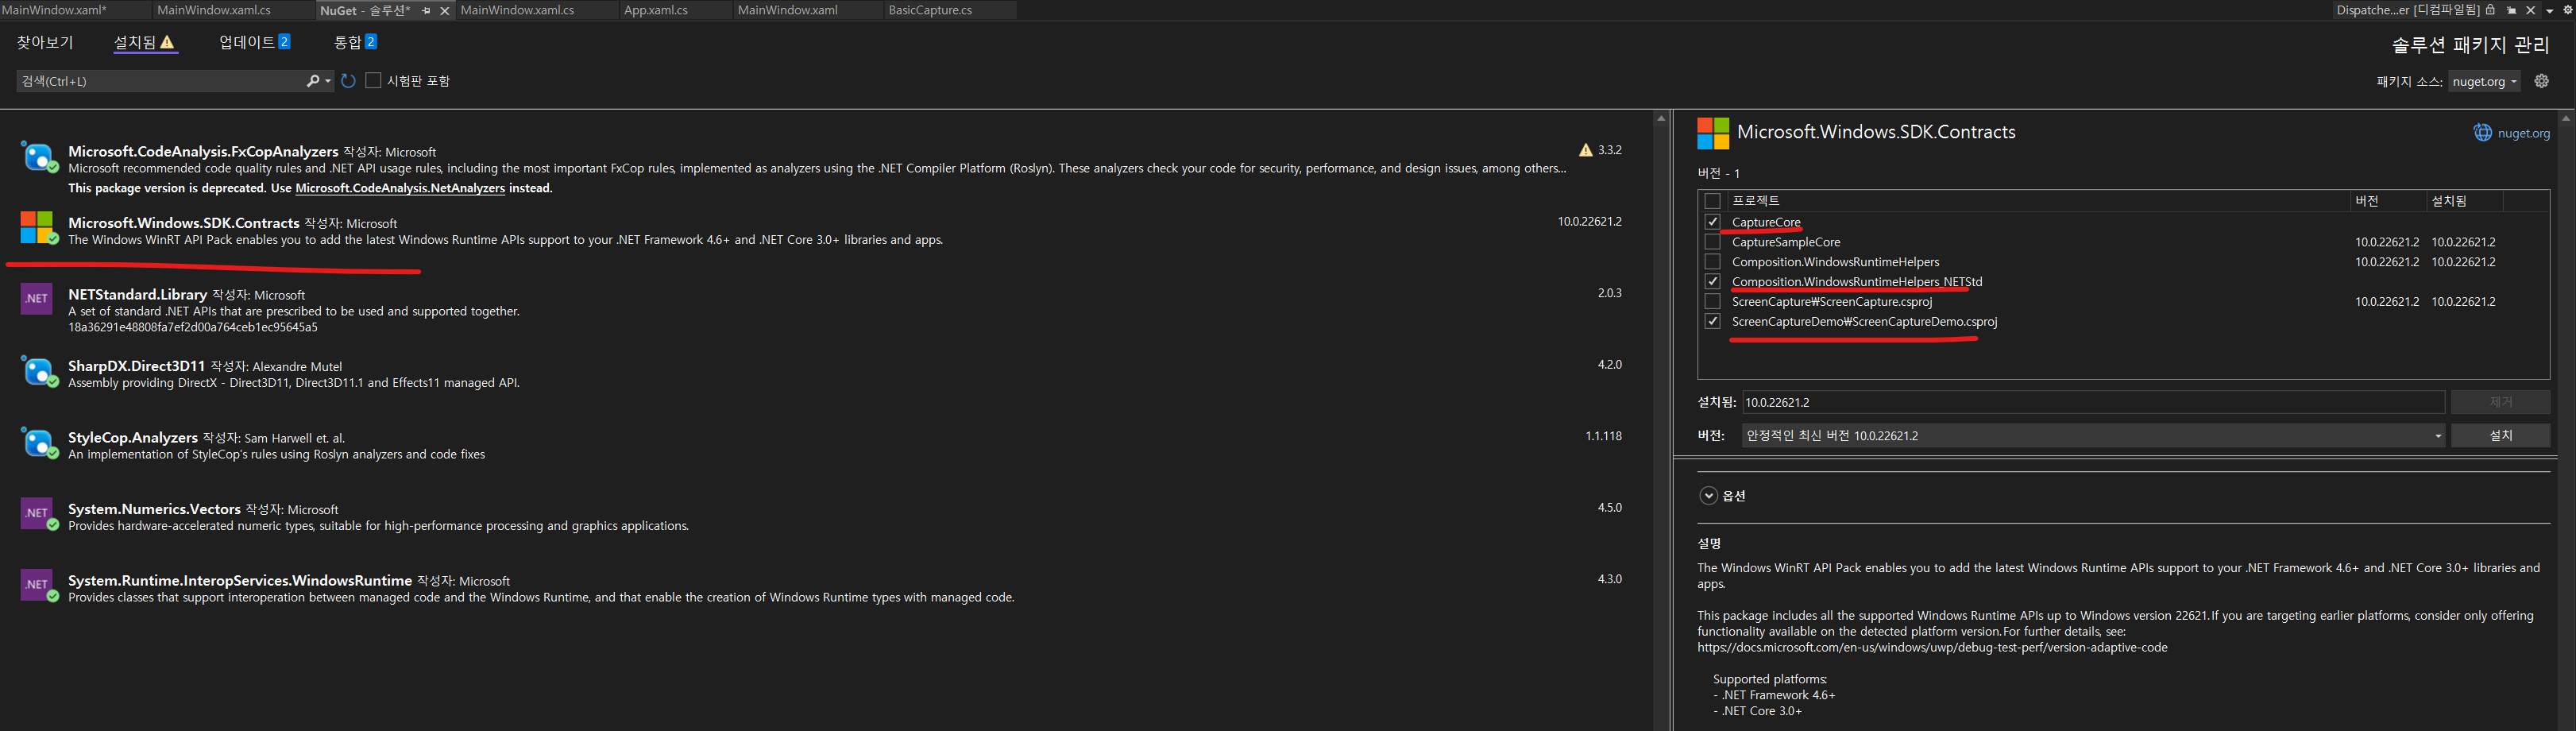This screenshot has width=2576, height=731.
Task: Click the refresh packages icon
Action: pyautogui.click(x=348, y=81)
